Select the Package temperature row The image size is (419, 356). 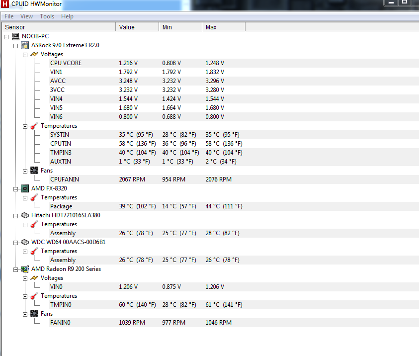[234, 206]
